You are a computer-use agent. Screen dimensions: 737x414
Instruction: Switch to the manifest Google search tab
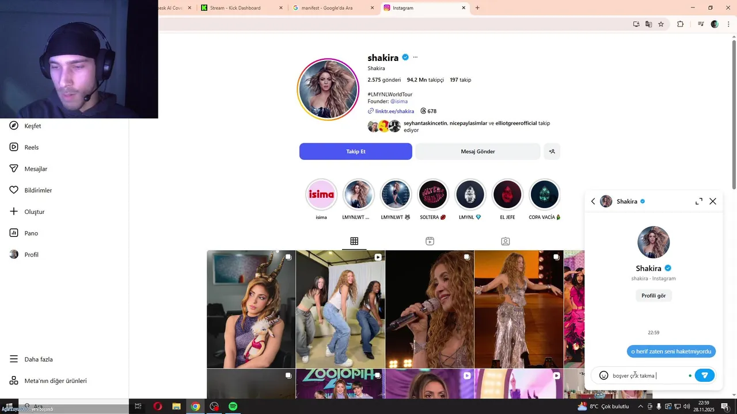(x=333, y=8)
